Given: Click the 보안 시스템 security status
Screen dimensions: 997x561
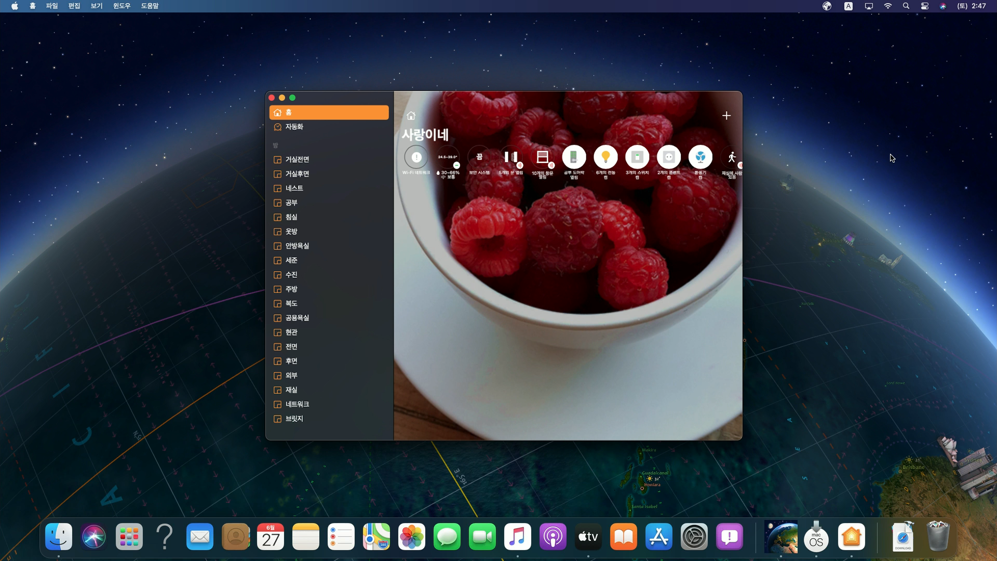Looking at the screenshot, I should [x=479, y=157].
